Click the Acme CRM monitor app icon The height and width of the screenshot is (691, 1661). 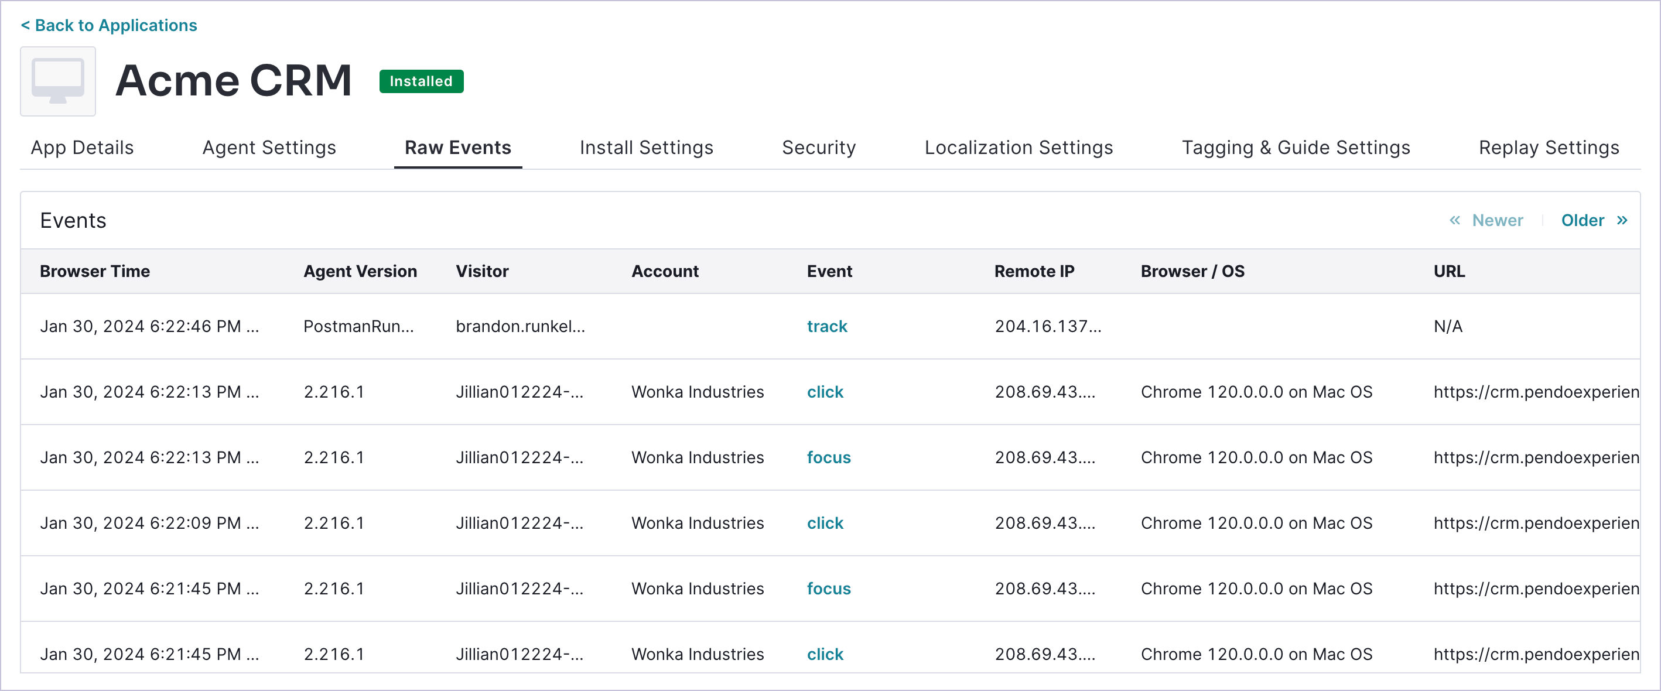click(x=58, y=81)
